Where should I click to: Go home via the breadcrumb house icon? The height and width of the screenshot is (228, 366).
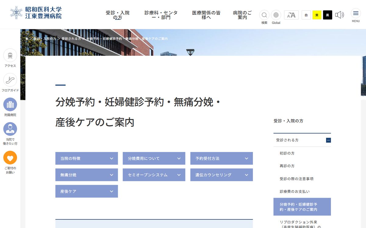point(27,39)
